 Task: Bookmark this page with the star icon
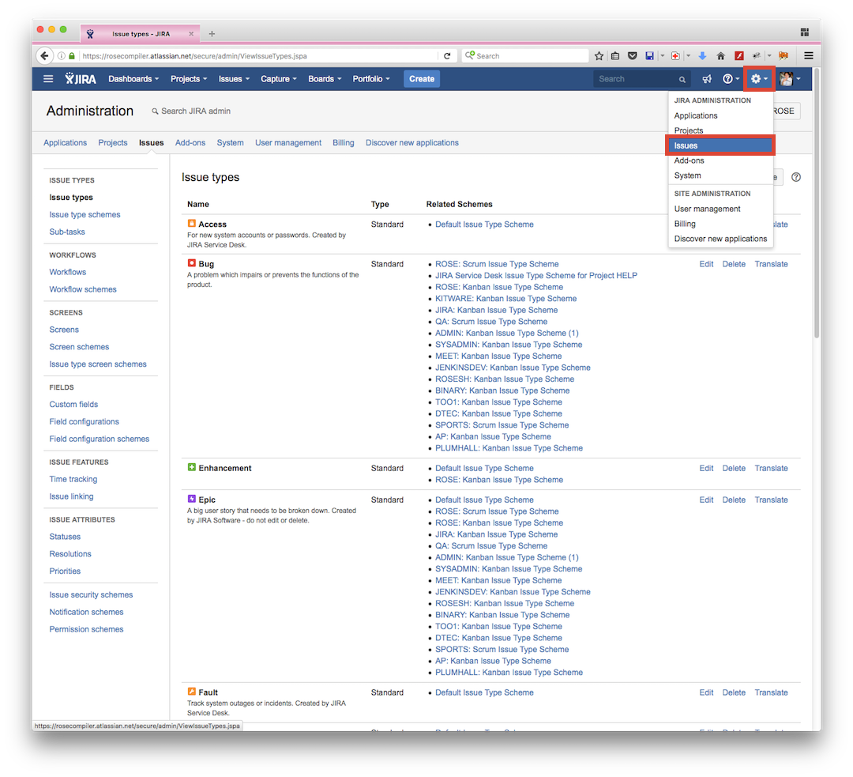pos(599,55)
